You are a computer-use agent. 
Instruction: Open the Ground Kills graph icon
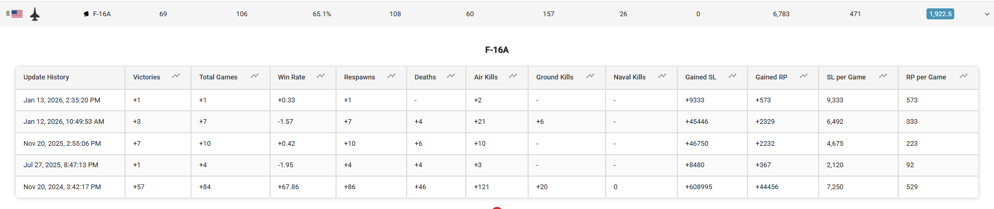(x=590, y=76)
